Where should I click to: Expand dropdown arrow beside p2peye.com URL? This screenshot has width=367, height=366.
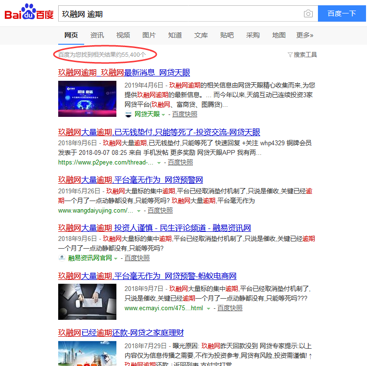159,163
